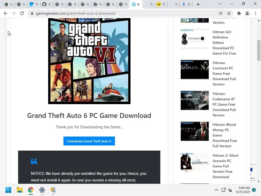Click 'Thank you for Downloading the Game...' text

89,127
